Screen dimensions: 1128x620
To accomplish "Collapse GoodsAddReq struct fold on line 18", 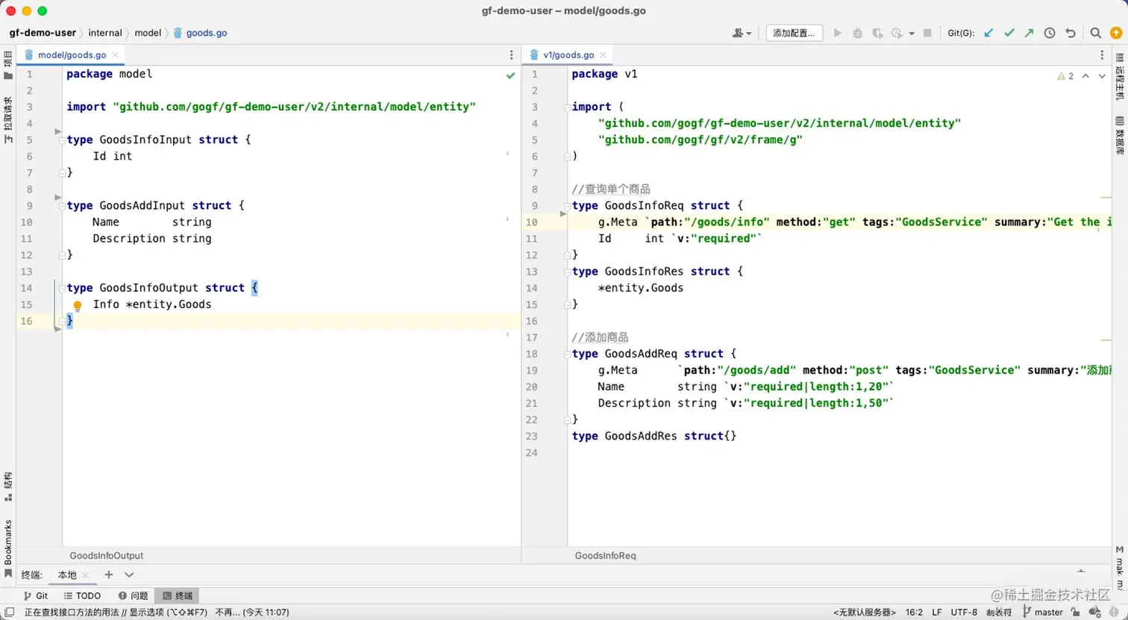I will coord(568,354).
